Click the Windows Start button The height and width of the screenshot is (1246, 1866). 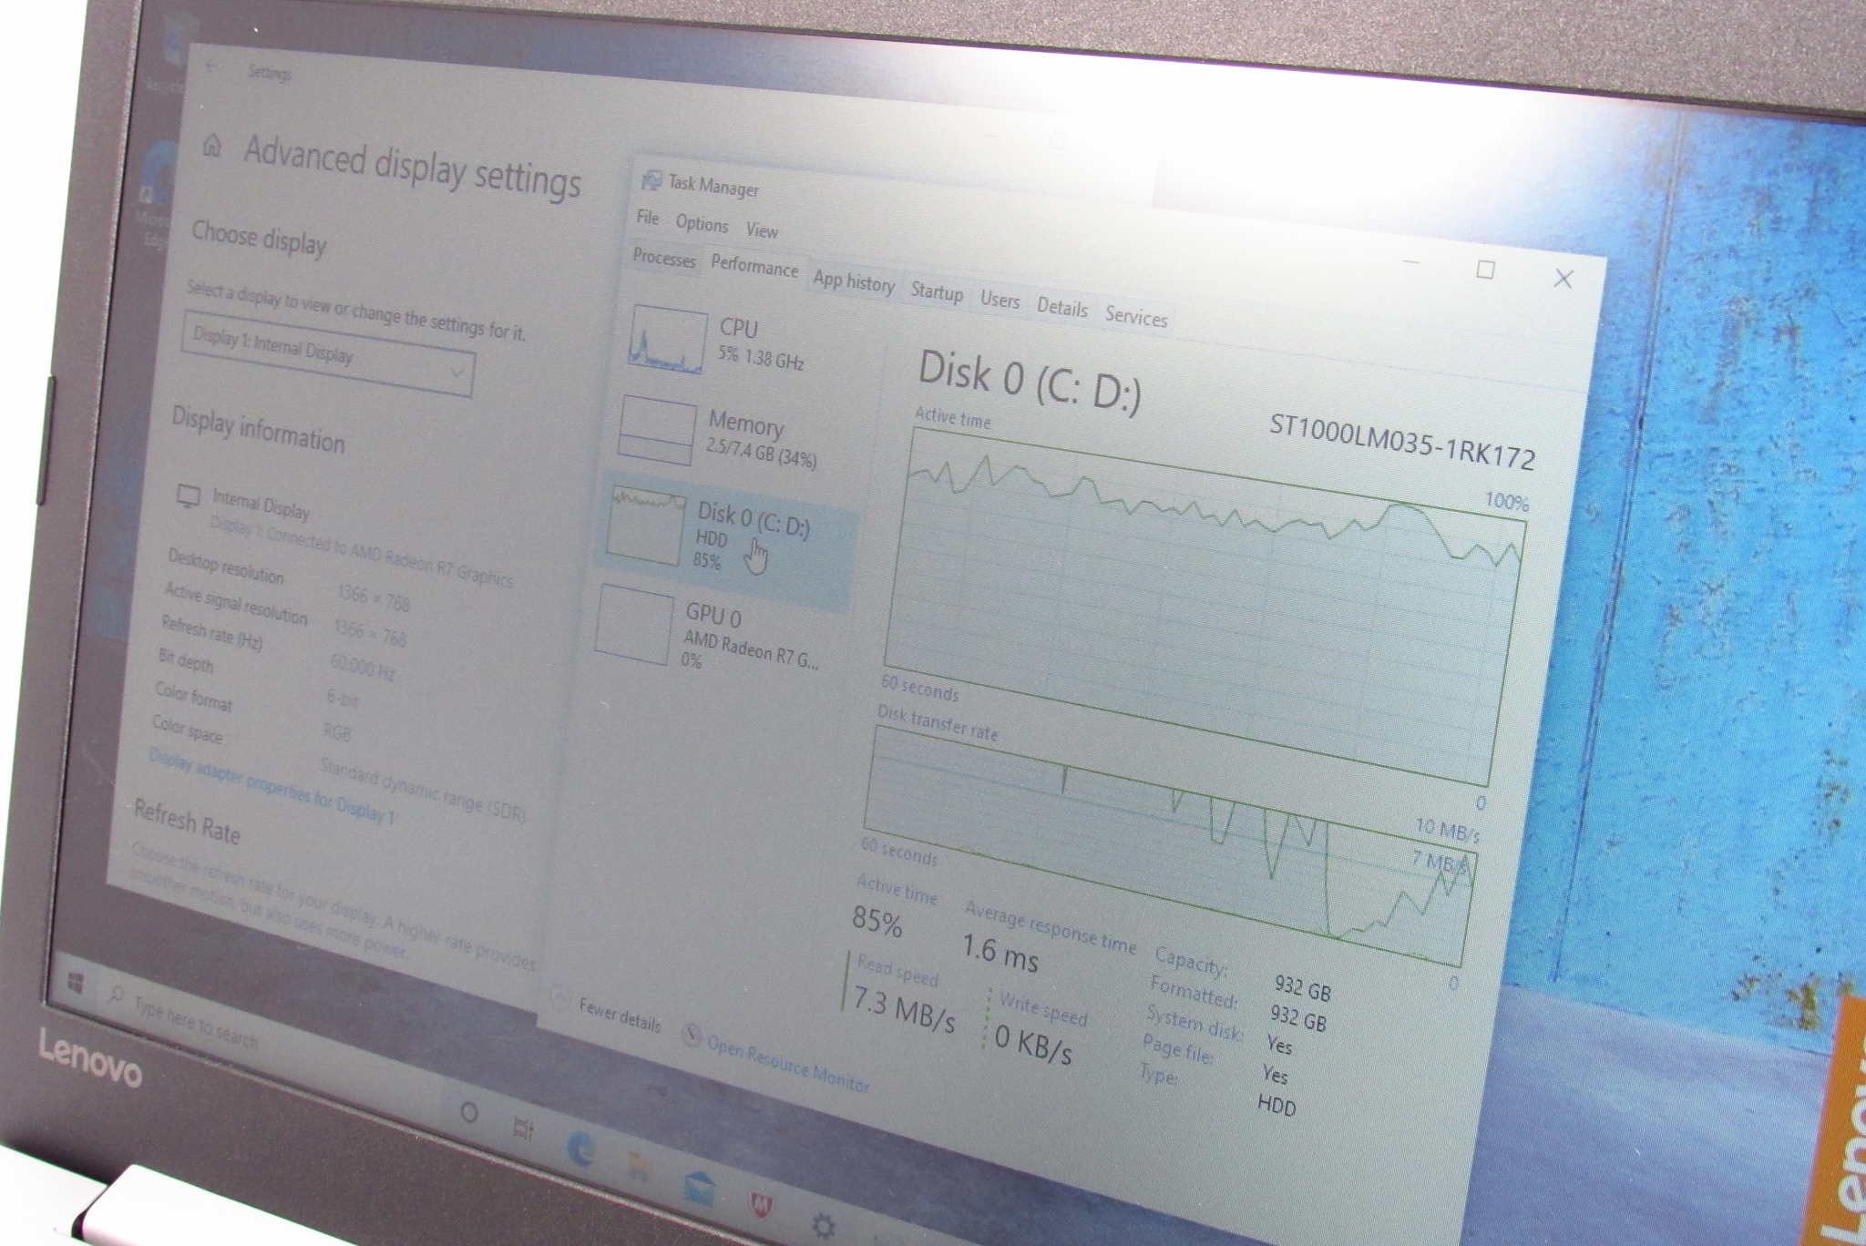76,982
